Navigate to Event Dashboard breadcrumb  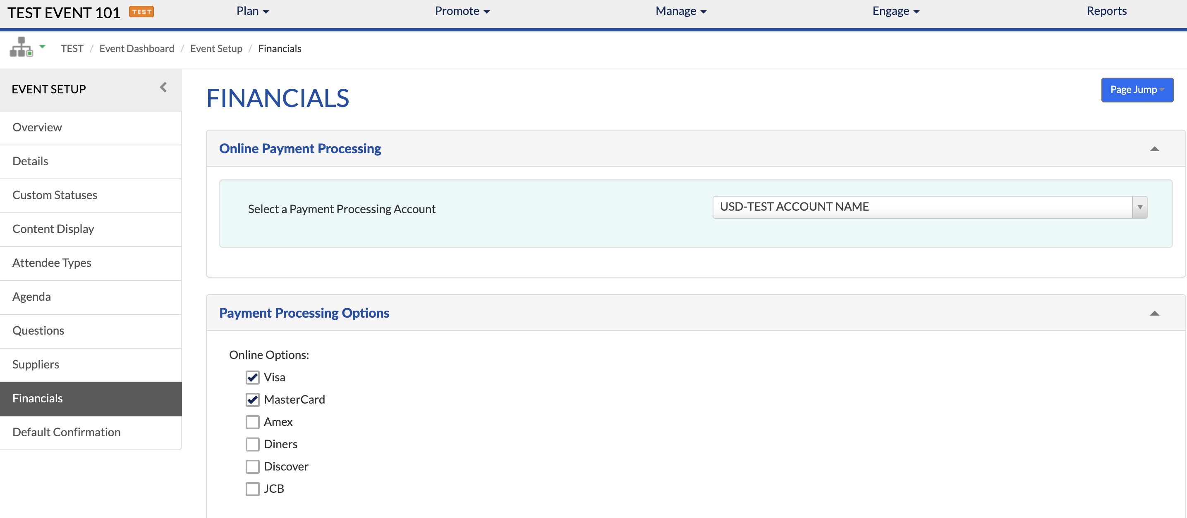137,48
